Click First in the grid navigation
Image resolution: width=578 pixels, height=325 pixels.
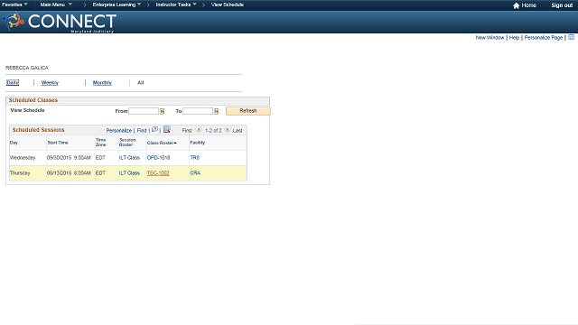[x=187, y=130]
